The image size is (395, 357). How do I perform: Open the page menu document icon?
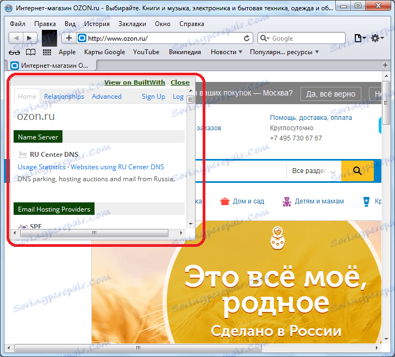click(360, 38)
